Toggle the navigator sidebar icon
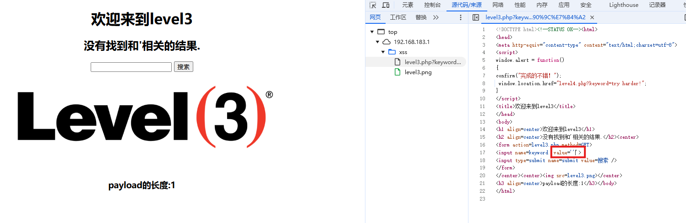The width and height of the screenshot is (686, 223). click(475, 17)
